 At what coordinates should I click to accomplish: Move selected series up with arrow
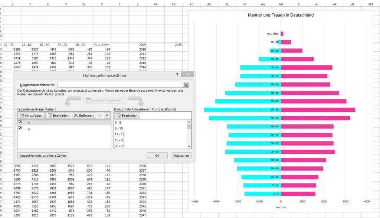[100, 115]
